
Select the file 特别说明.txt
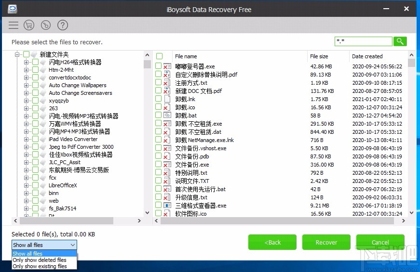point(191,173)
